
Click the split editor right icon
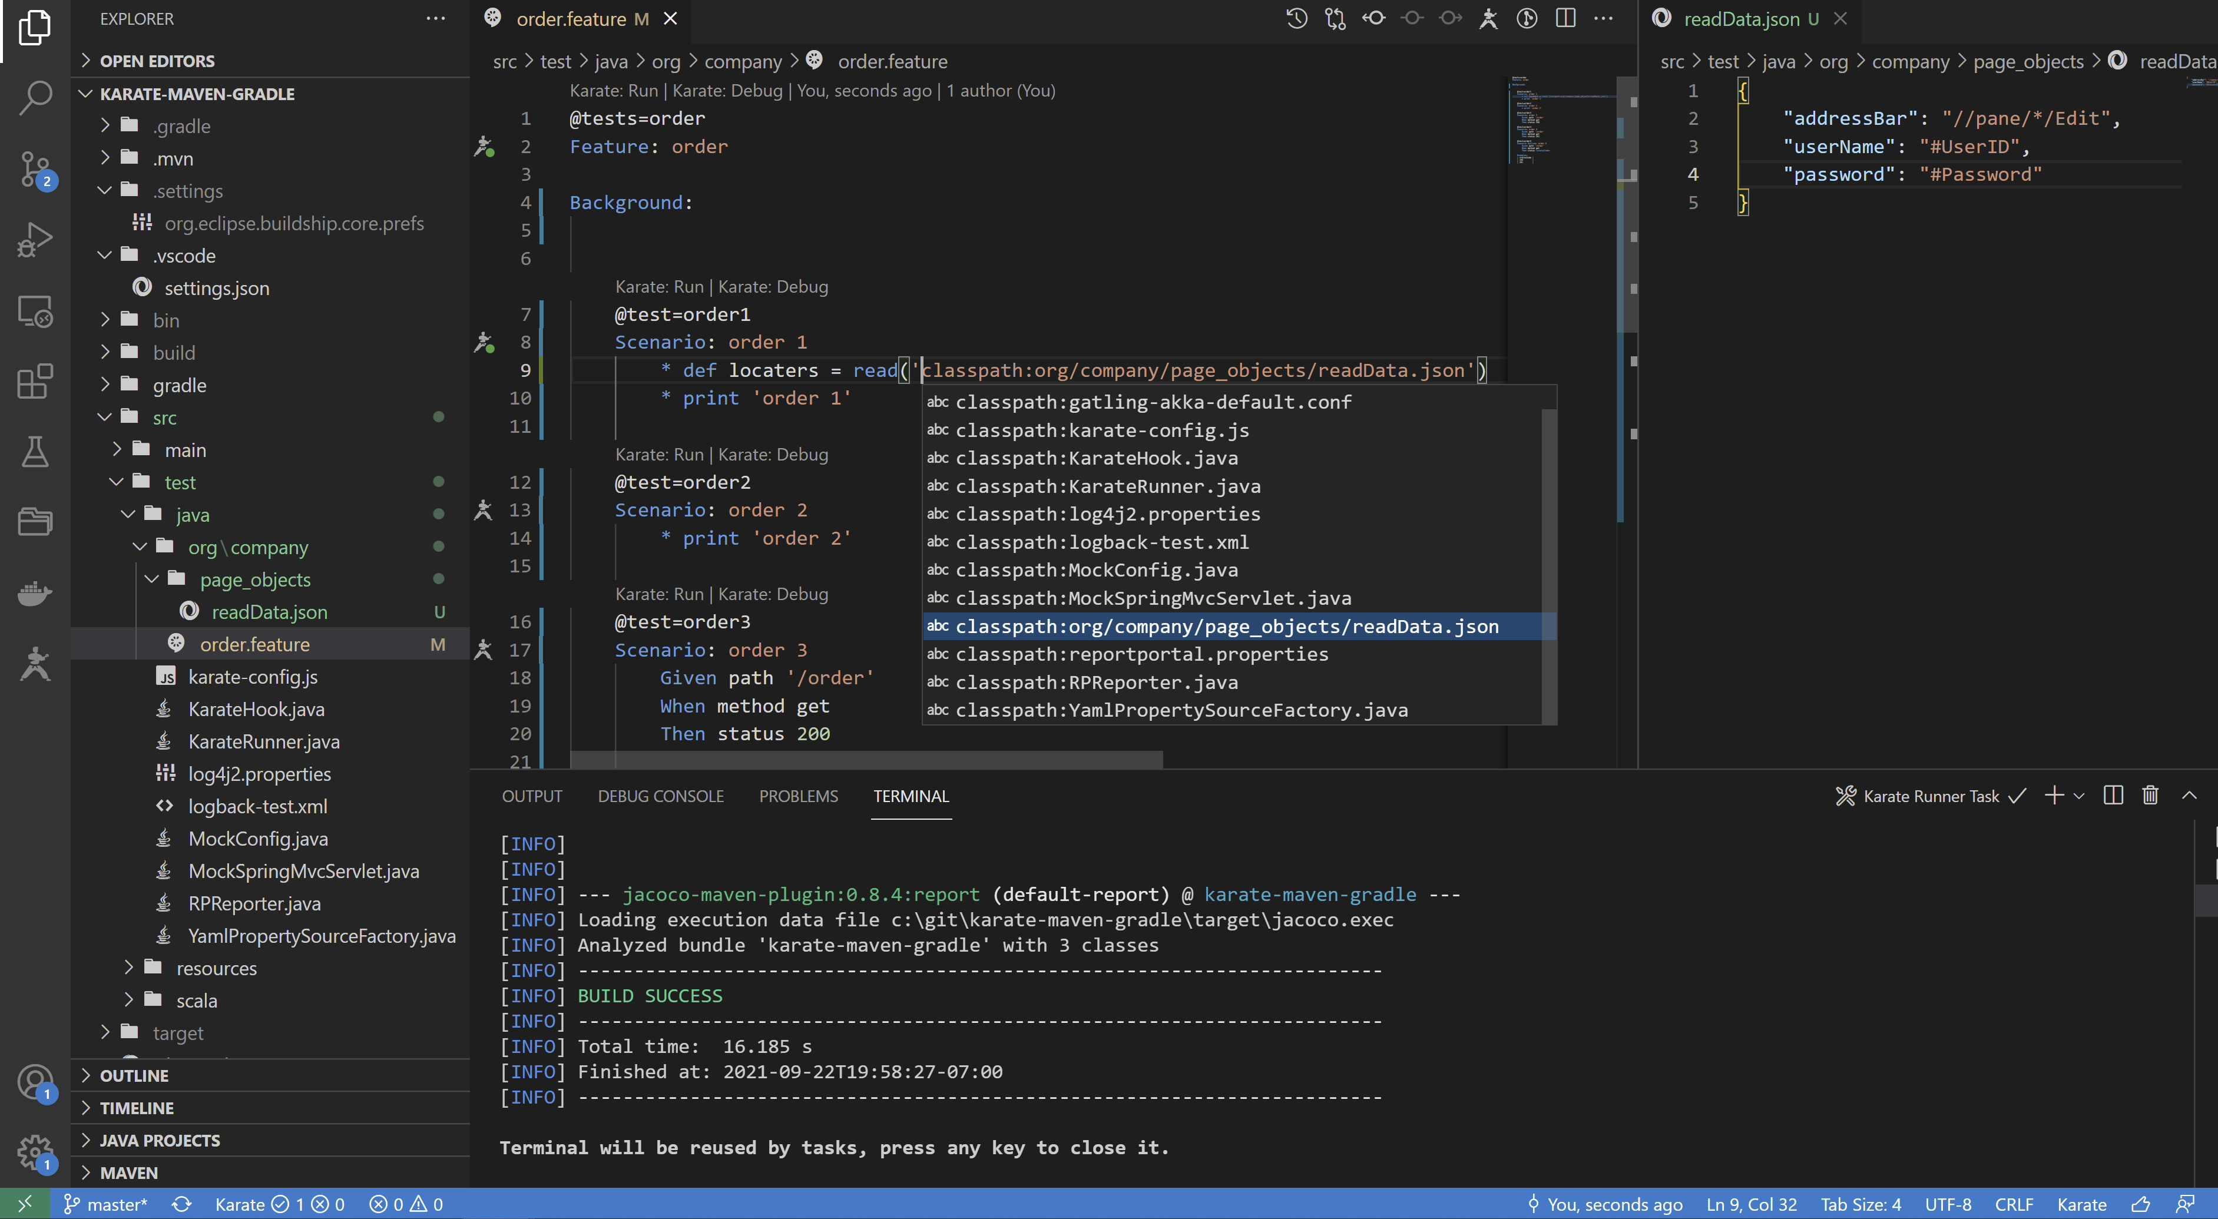pyautogui.click(x=1565, y=18)
